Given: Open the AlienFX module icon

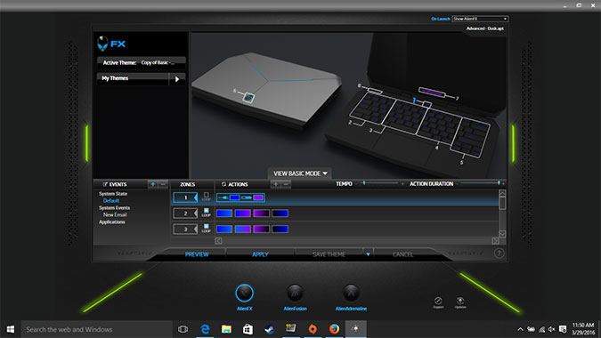Looking at the screenshot, I should tap(245, 294).
